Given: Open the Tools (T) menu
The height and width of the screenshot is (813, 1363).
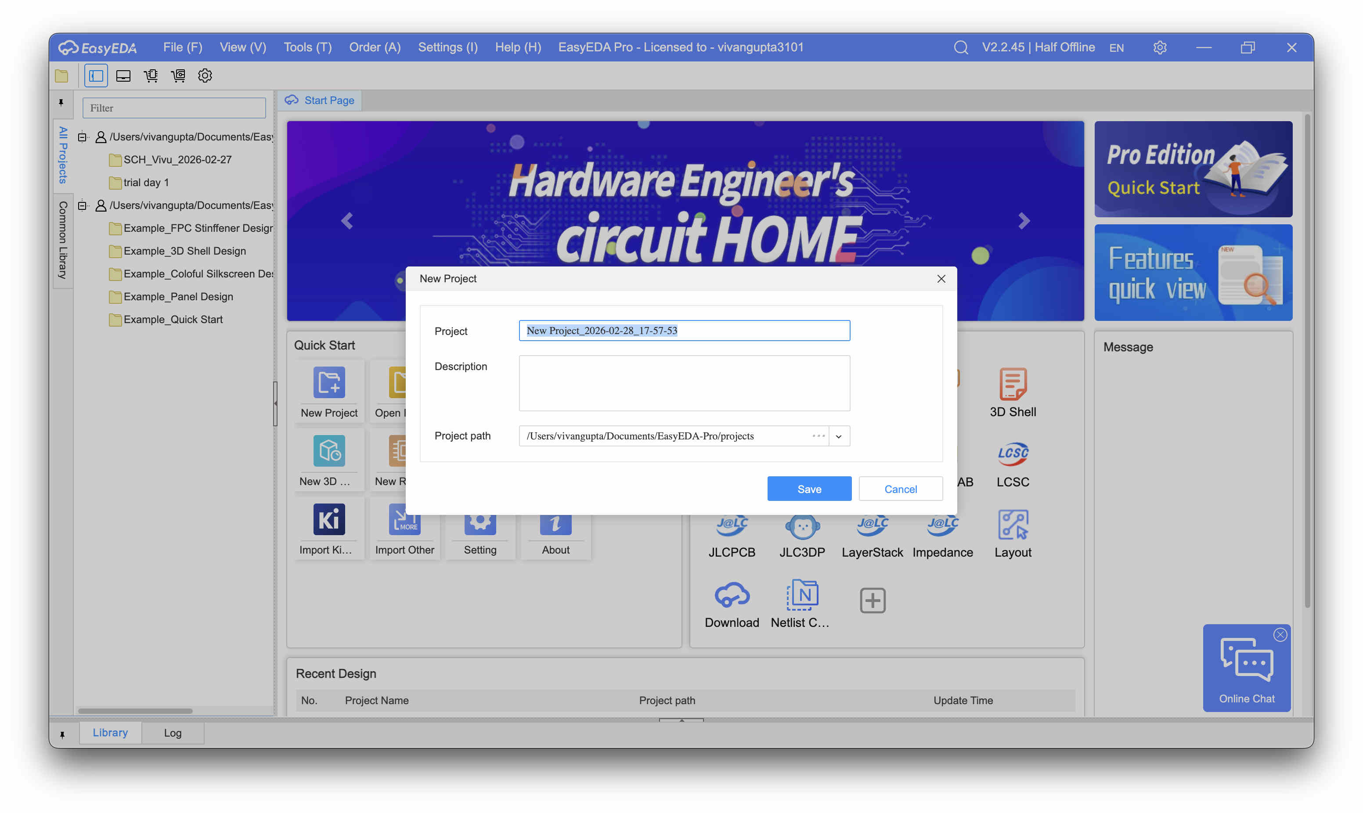Looking at the screenshot, I should 307,47.
